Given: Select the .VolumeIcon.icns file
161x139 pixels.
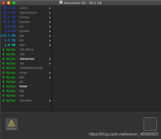Looking at the screenshot, I should (x=31, y=68).
